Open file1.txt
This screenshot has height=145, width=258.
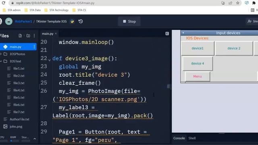click(19, 68)
